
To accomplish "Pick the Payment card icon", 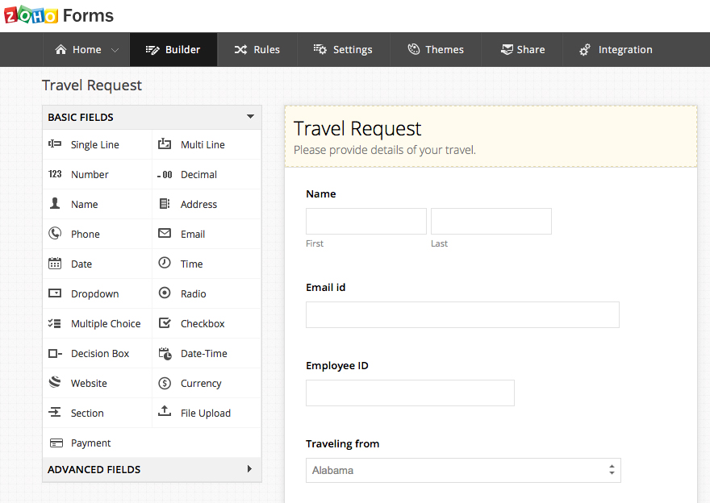I will point(56,443).
